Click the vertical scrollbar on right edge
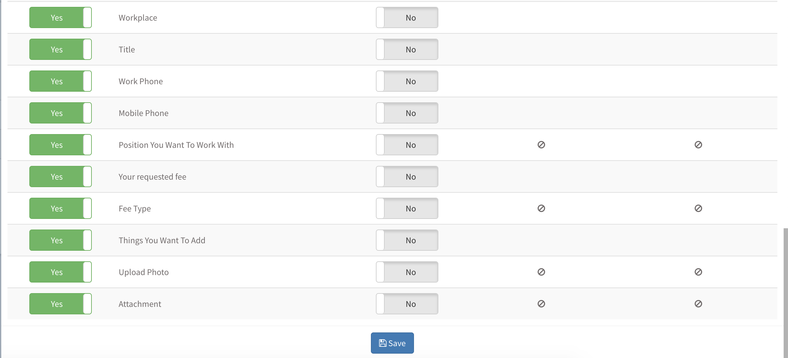This screenshot has height=358, width=788. [786, 293]
